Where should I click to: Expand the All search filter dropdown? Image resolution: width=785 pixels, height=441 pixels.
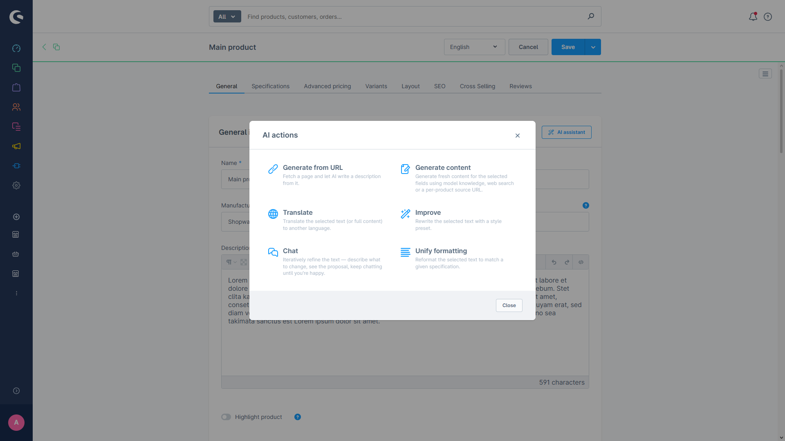[227, 17]
